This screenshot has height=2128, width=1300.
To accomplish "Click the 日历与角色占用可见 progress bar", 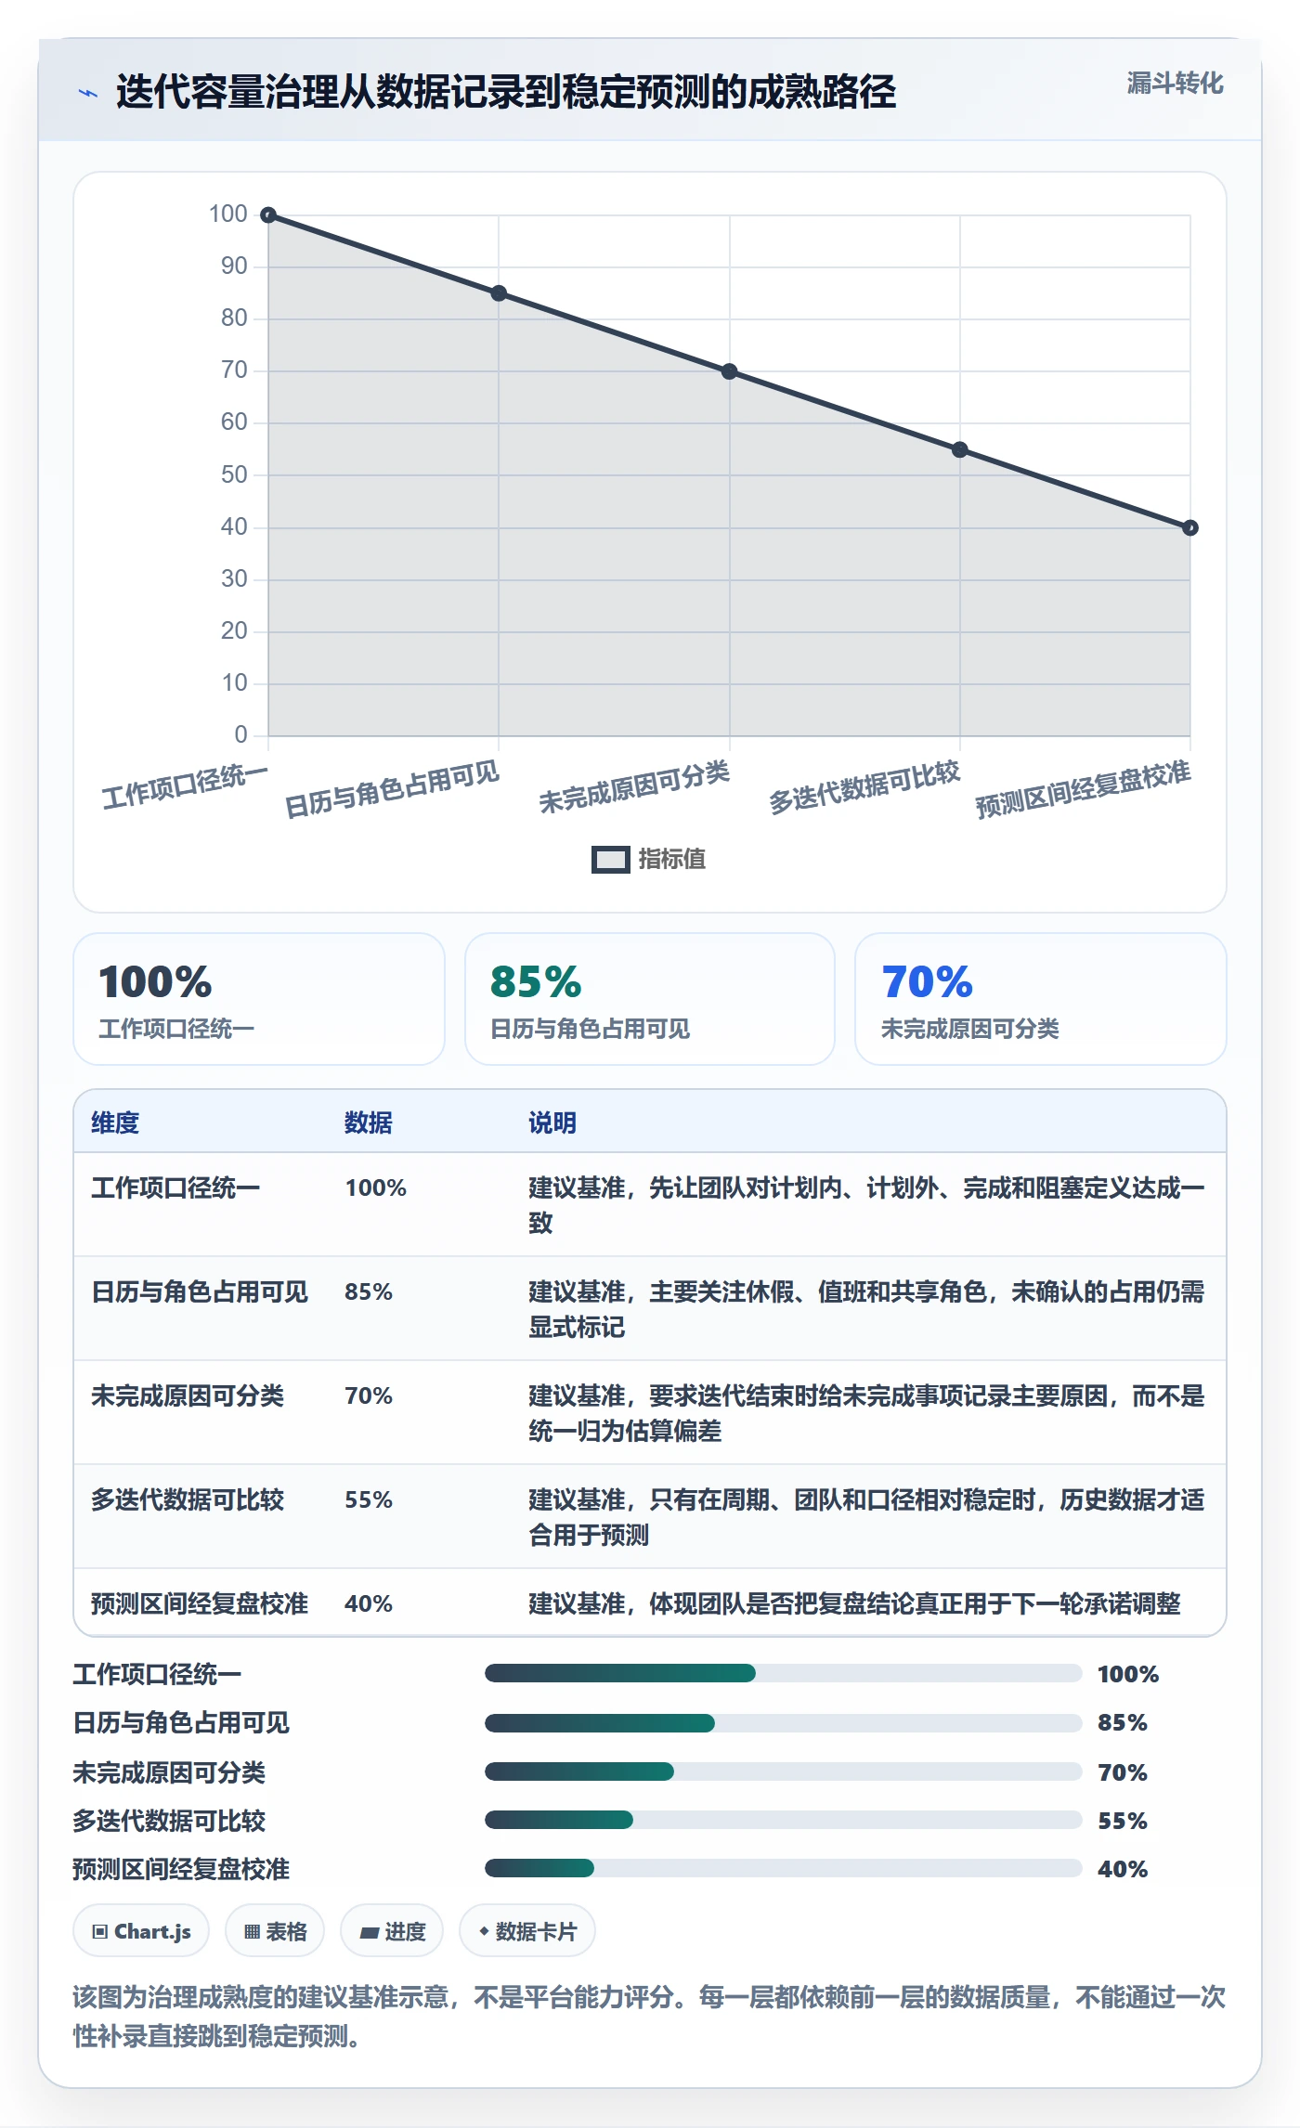I will 784,1723.
